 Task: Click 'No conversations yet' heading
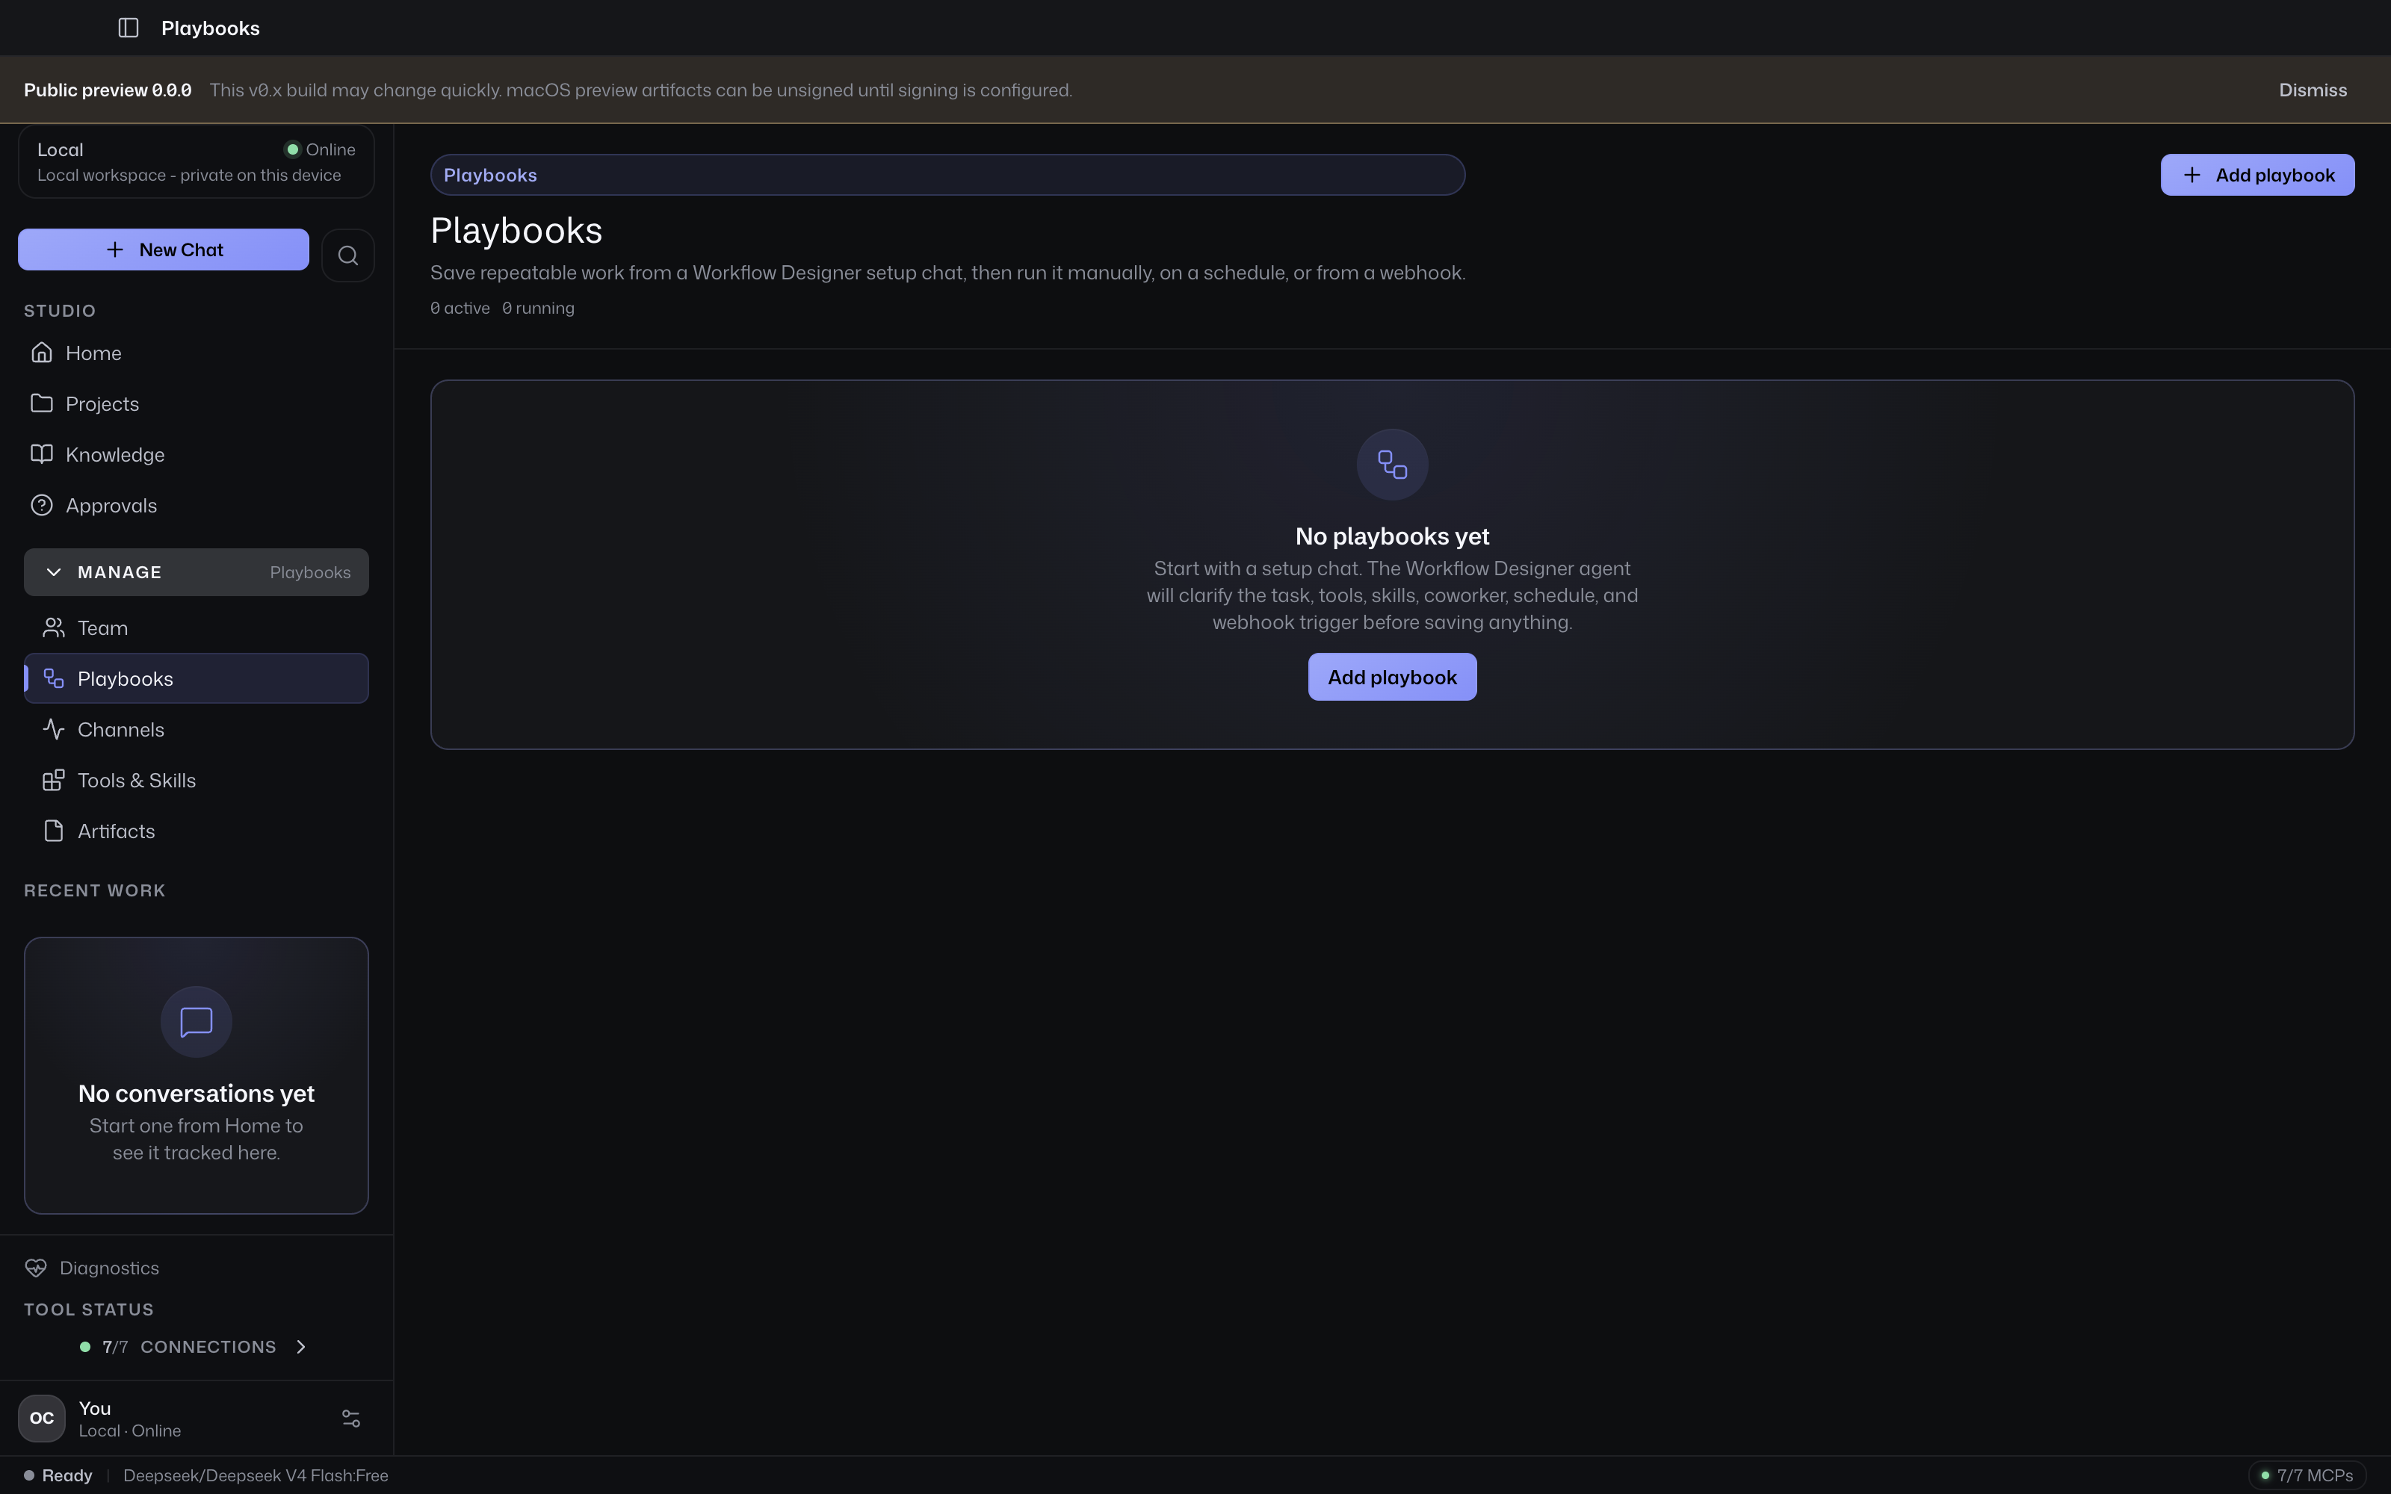[197, 1094]
